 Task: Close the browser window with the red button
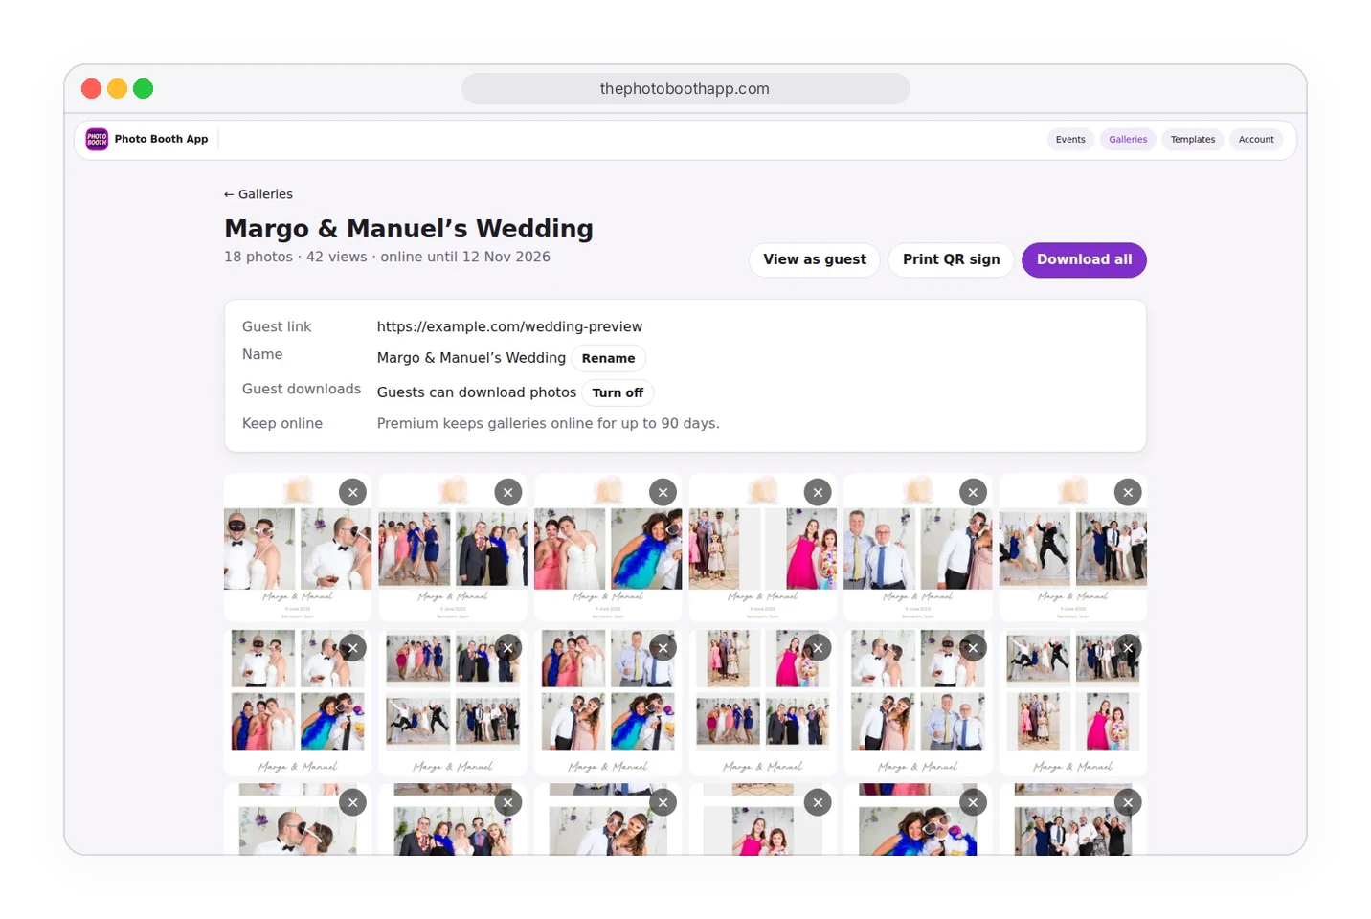click(92, 89)
